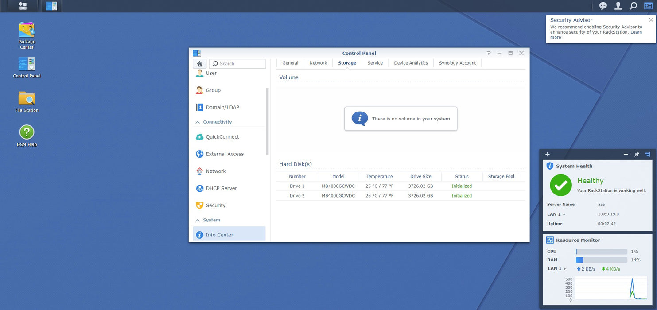657x310 pixels.
Task: Open Group settings in the sidebar
Action: [x=229, y=90]
